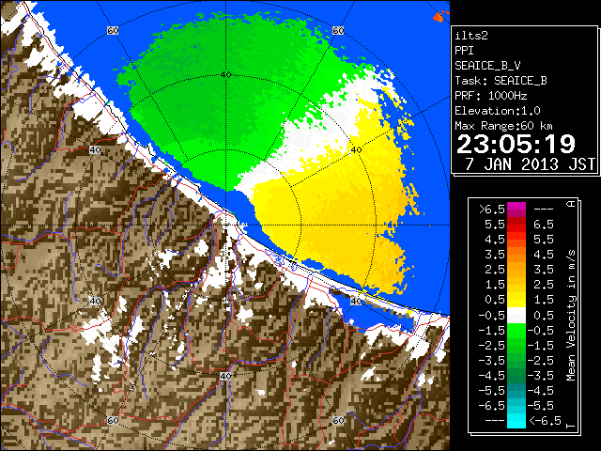
Task: Click the '60' ring label in the southwest
Action: click(113, 420)
